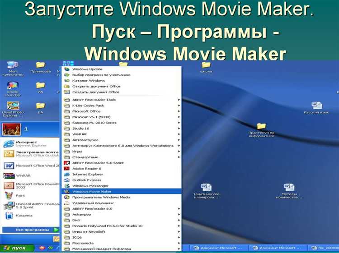Expand MiraScan V6.1 (5000) submenu

point(122,117)
